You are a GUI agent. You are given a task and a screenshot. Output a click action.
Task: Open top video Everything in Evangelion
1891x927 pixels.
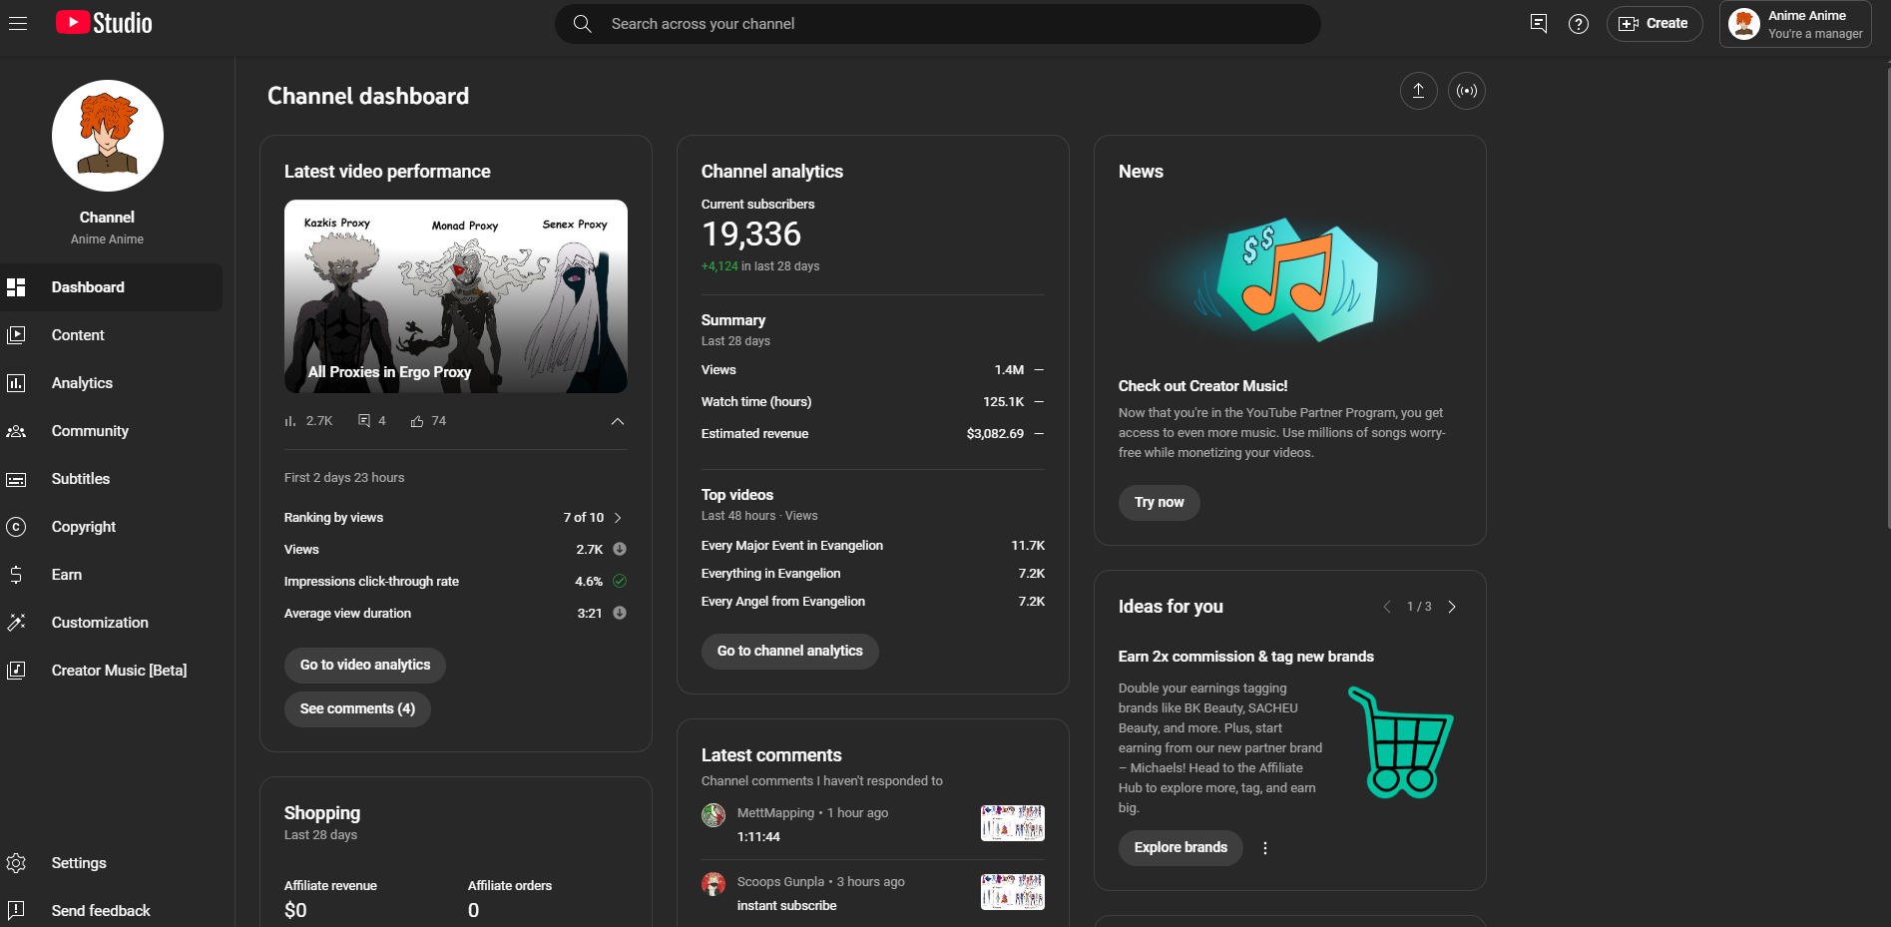point(771,574)
